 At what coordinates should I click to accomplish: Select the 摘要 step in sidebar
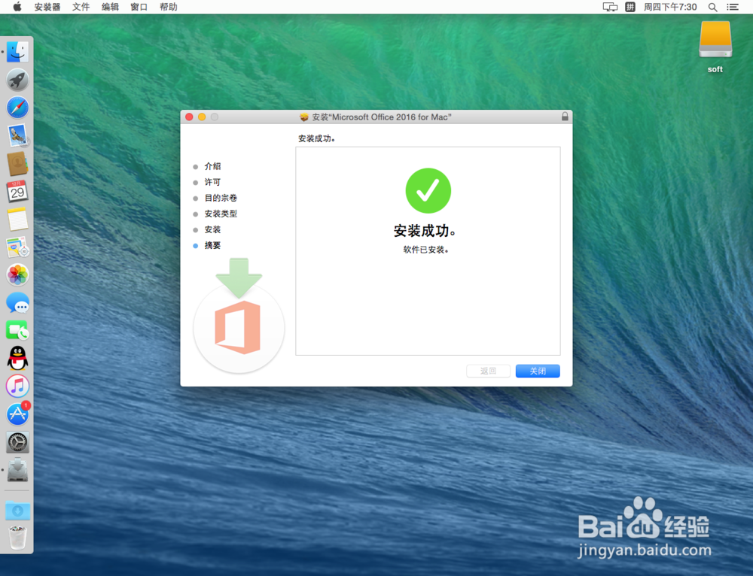pos(212,245)
